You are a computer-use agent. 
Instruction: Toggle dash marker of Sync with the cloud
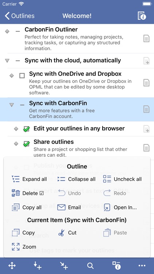[x=18, y=61]
